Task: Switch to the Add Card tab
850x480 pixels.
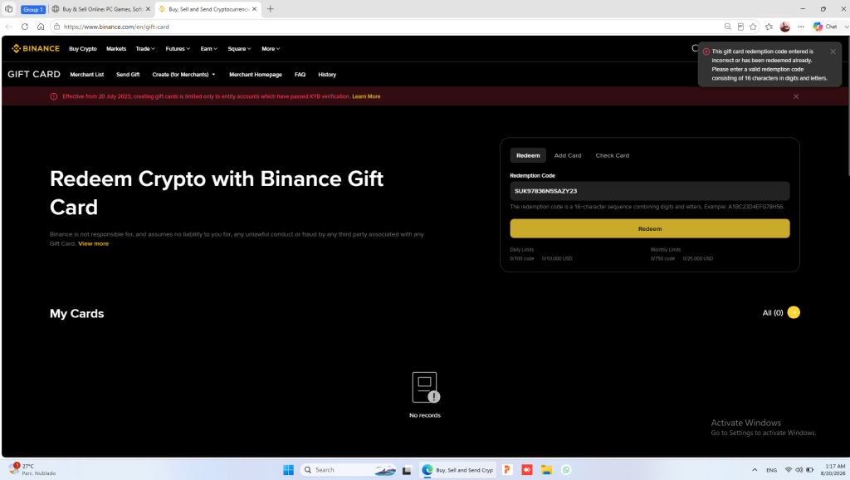Action: (568, 155)
